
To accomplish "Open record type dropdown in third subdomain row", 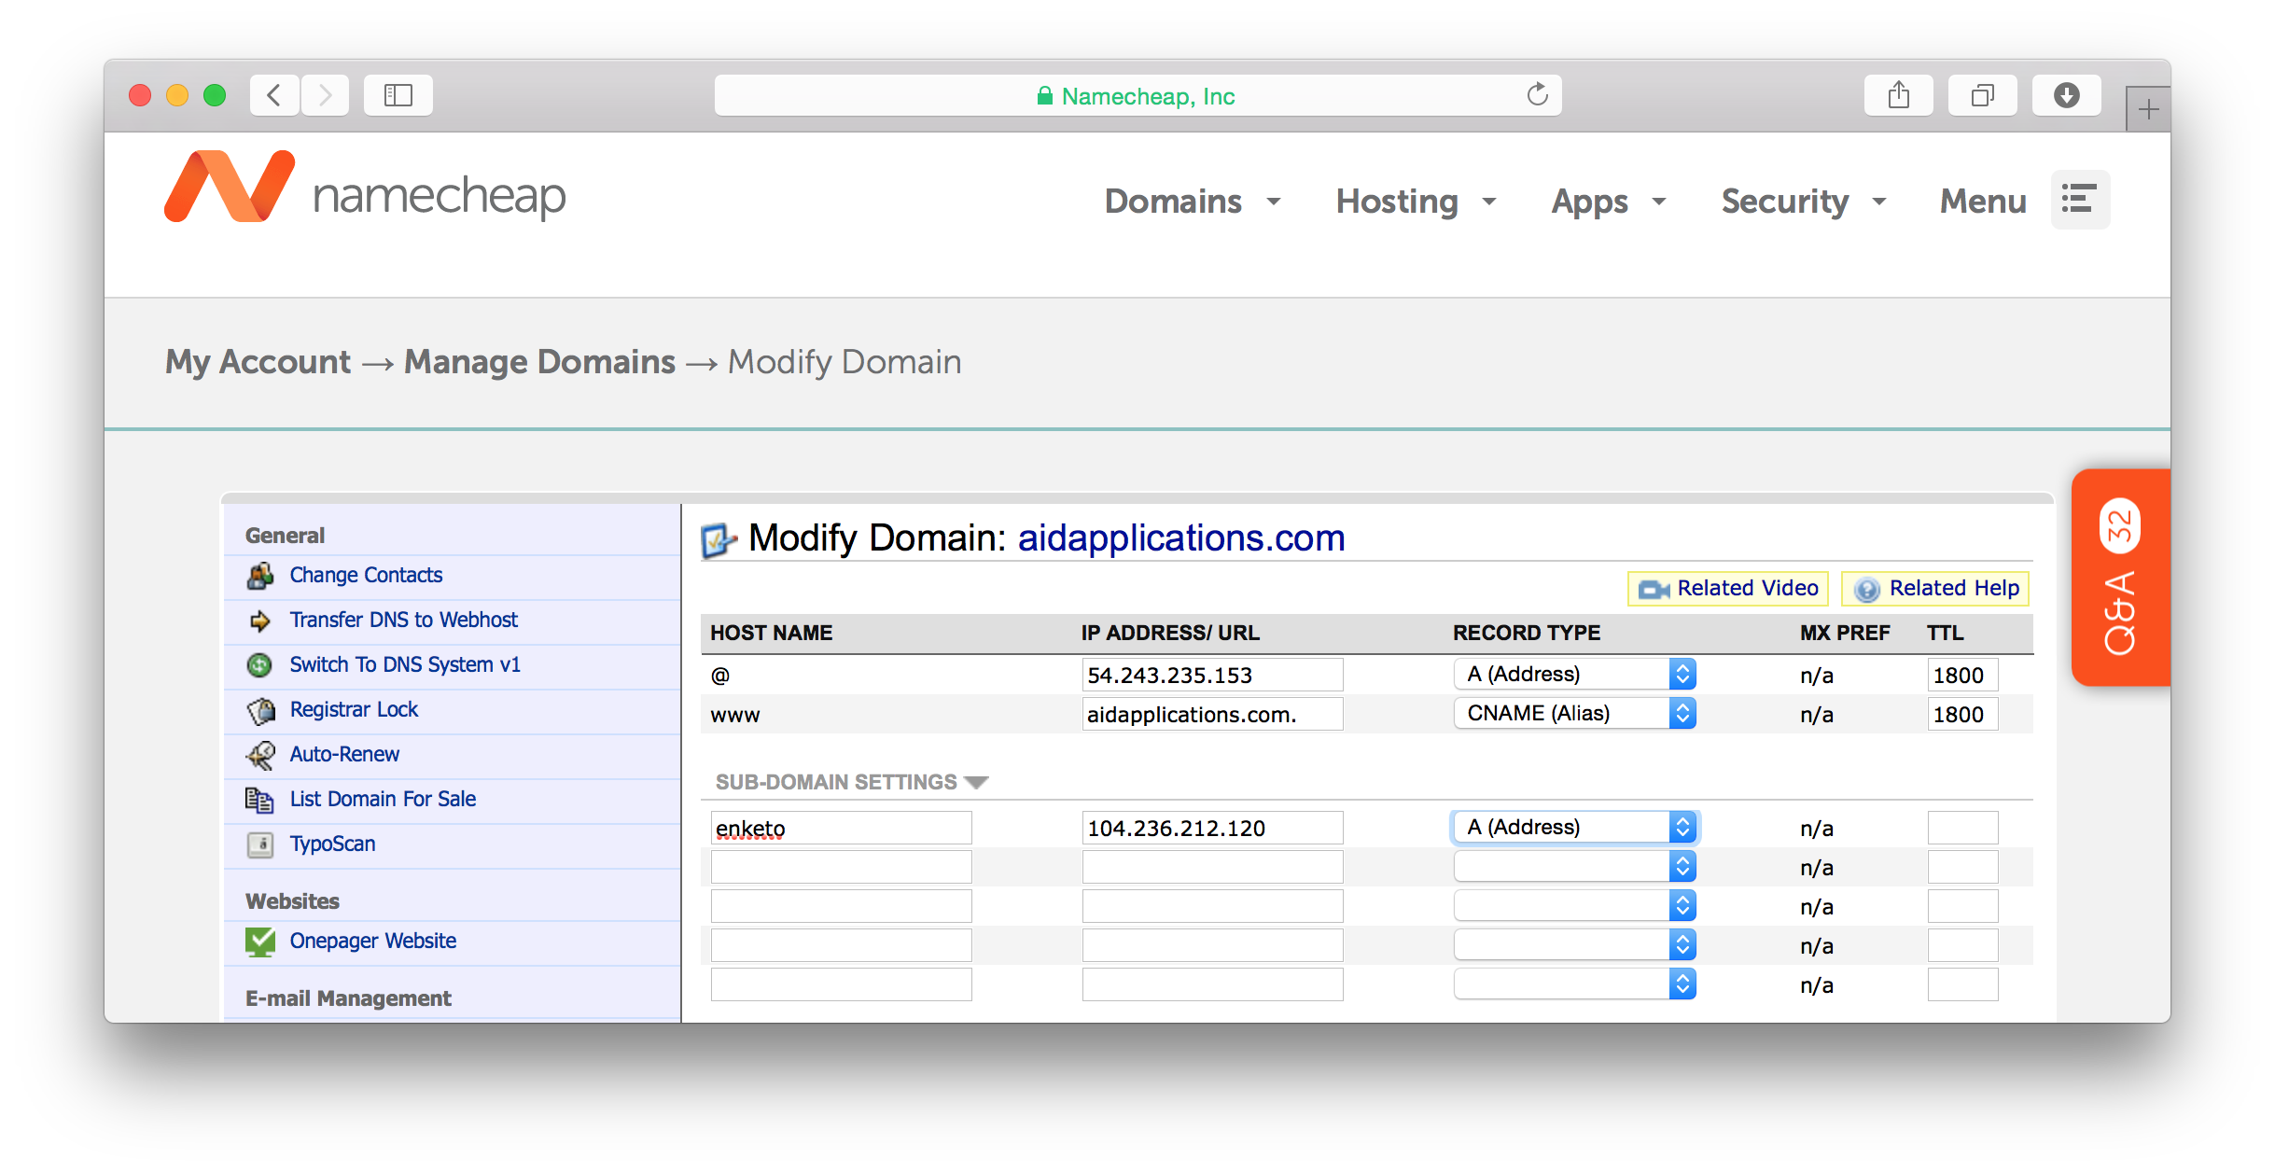I will tap(1574, 905).
